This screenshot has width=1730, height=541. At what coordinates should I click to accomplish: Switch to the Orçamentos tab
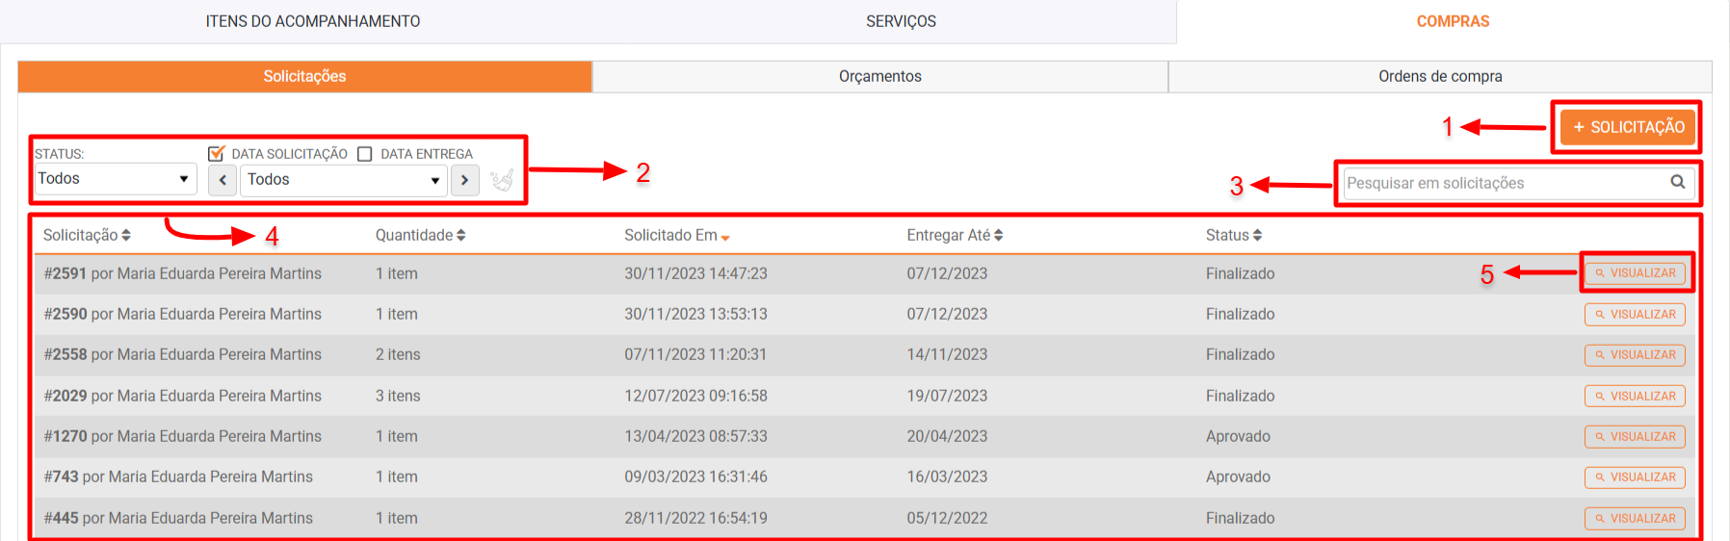[879, 77]
